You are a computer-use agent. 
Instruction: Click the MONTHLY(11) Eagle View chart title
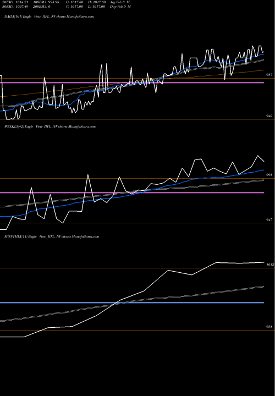pos(52,237)
